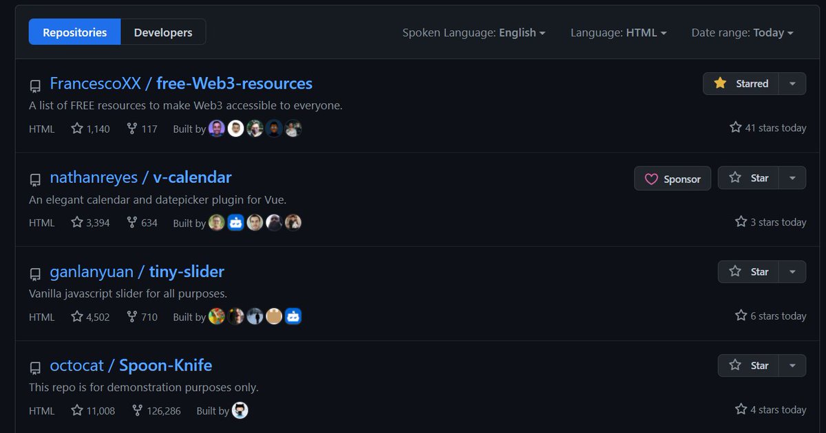Open third contributor avatar of free-Web3-resources
This screenshot has width=826, height=433.
(255, 129)
